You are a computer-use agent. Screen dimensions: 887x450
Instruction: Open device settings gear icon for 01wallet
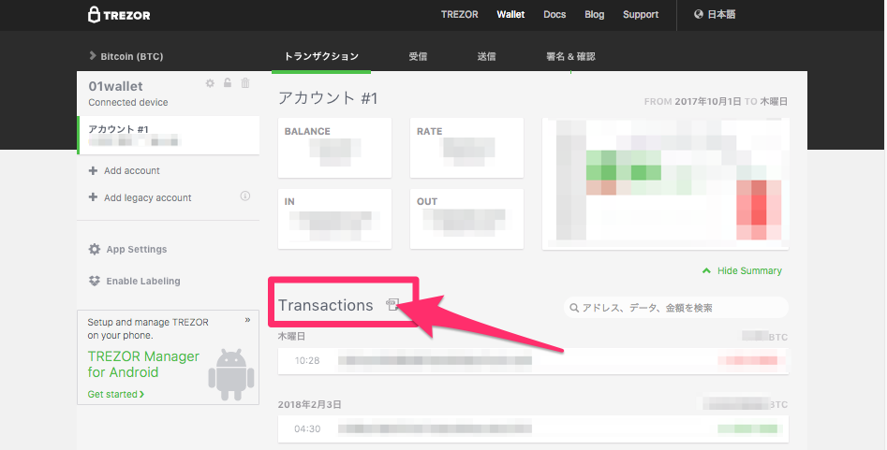tap(210, 83)
